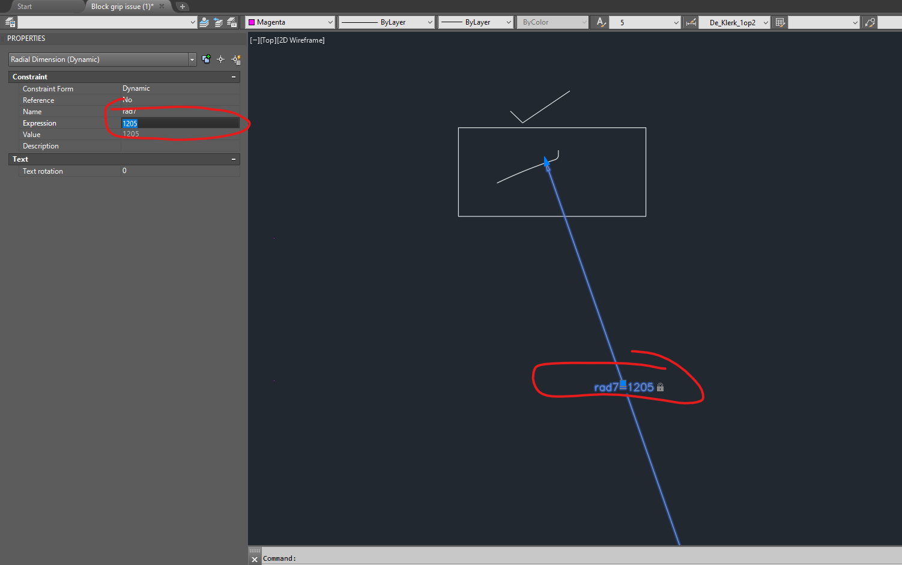The image size is (902, 565).
Task: Collapse the Text section in Properties
Action: point(233,159)
